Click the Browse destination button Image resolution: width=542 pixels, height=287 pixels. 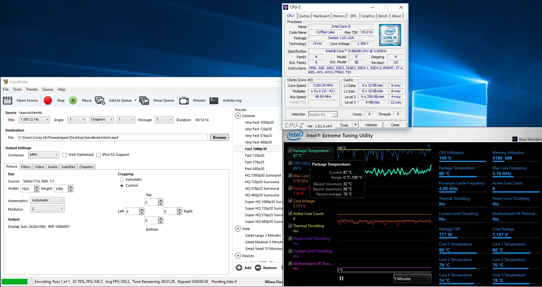[220, 138]
